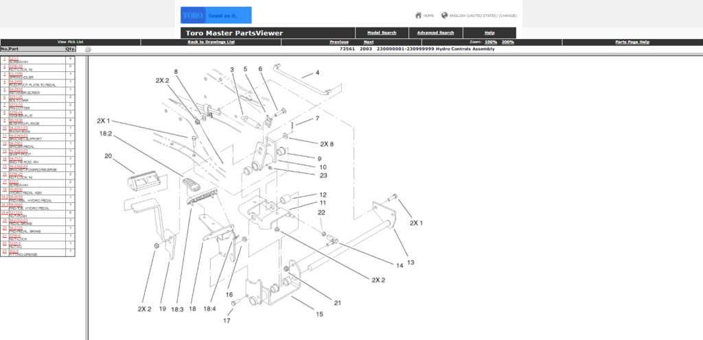Open the Help tab in header

point(489,33)
